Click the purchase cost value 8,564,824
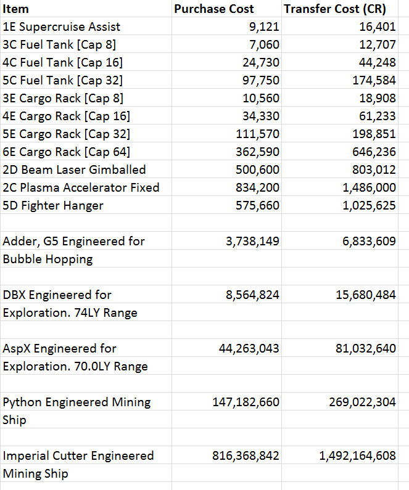Screen dimensions: 409x490 coord(252,295)
